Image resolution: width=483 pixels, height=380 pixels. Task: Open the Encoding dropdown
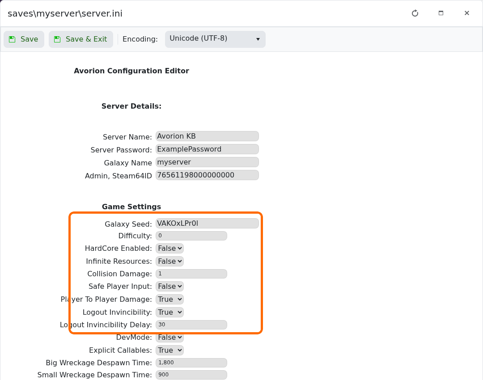(x=215, y=39)
